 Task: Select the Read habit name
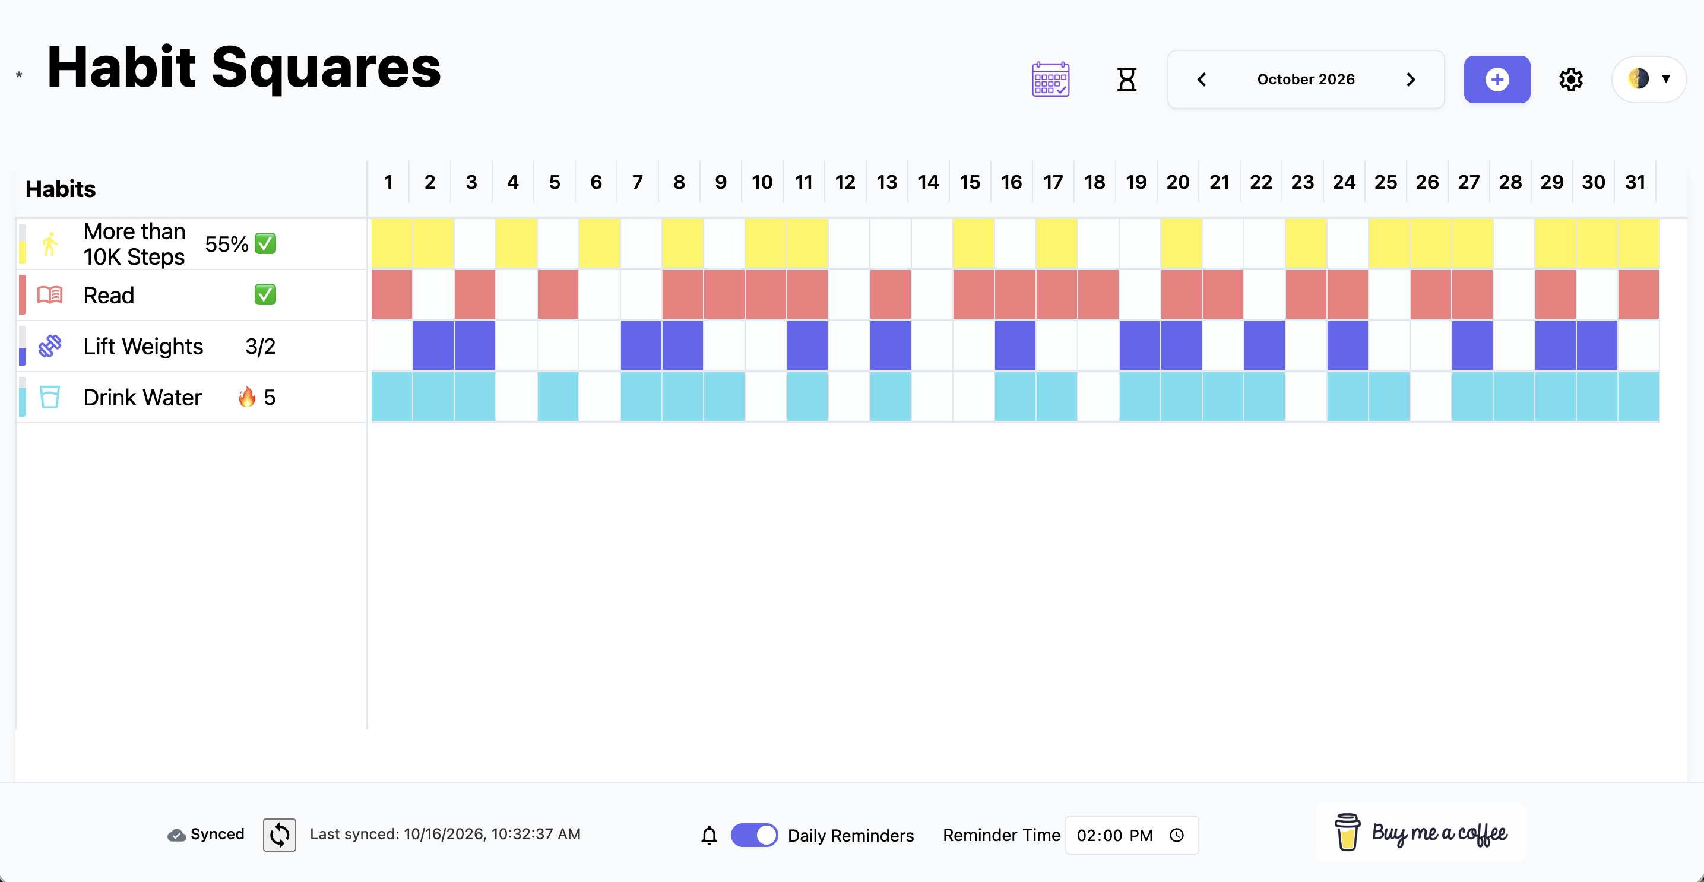pos(109,295)
